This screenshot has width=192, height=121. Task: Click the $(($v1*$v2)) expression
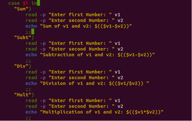click(x=143, y=112)
